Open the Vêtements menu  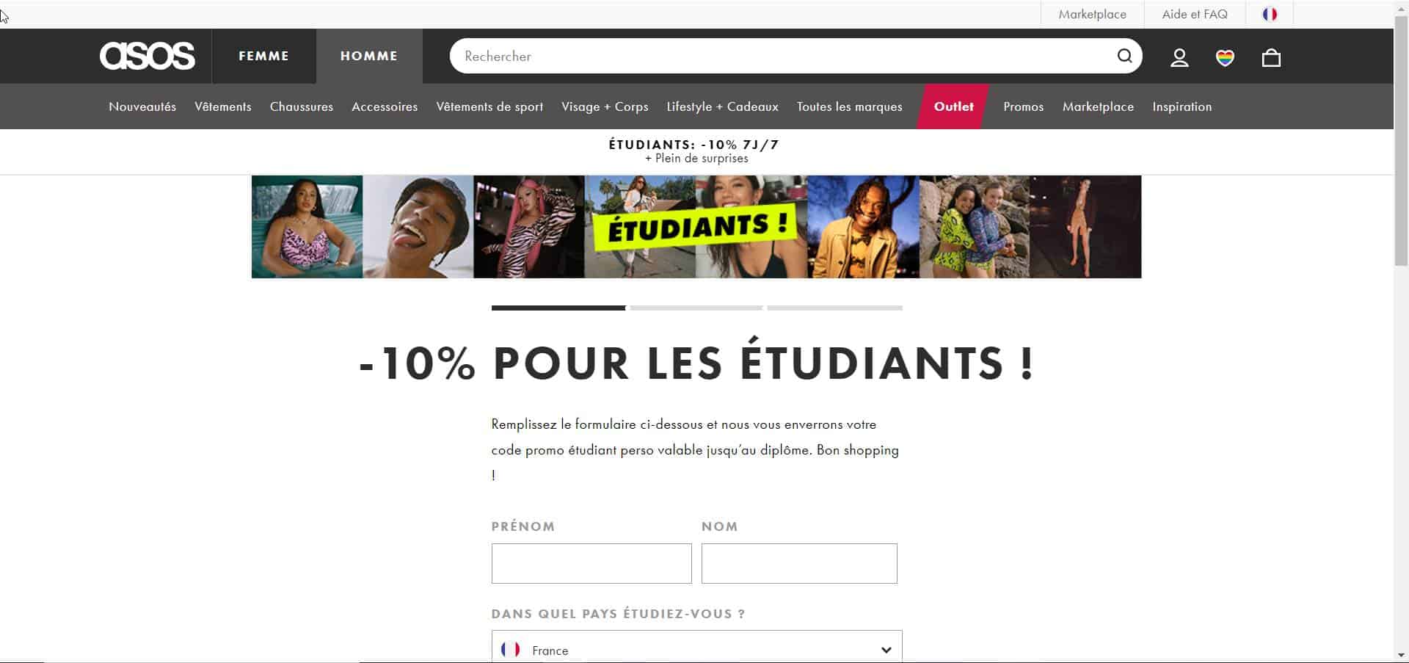click(x=223, y=106)
